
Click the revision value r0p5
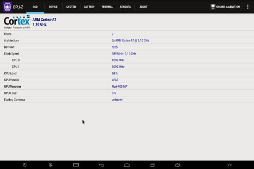(x=115, y=47)
